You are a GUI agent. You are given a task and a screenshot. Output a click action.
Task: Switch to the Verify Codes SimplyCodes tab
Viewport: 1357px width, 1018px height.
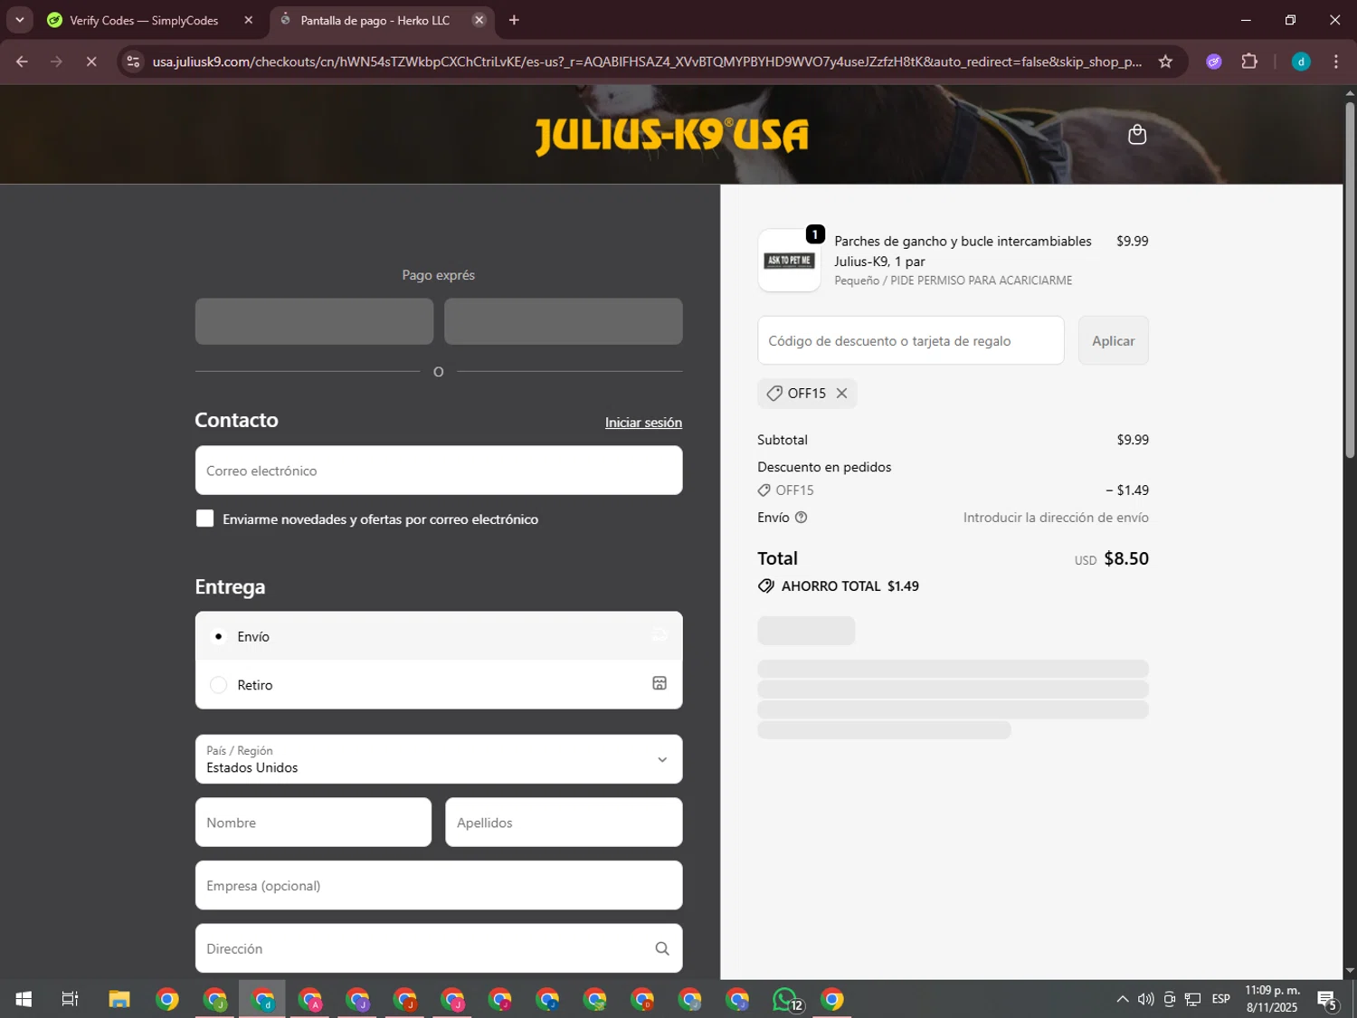145,20
